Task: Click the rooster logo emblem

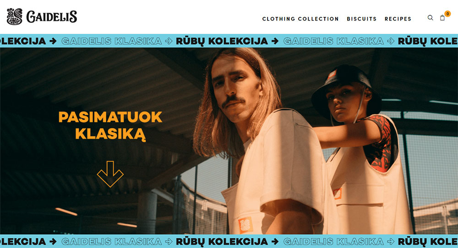Action: tap(15, 16)
